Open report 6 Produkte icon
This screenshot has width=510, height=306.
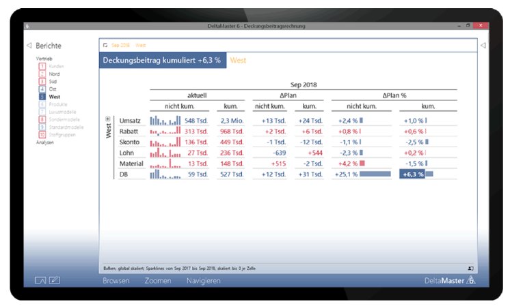coord(42,104)
